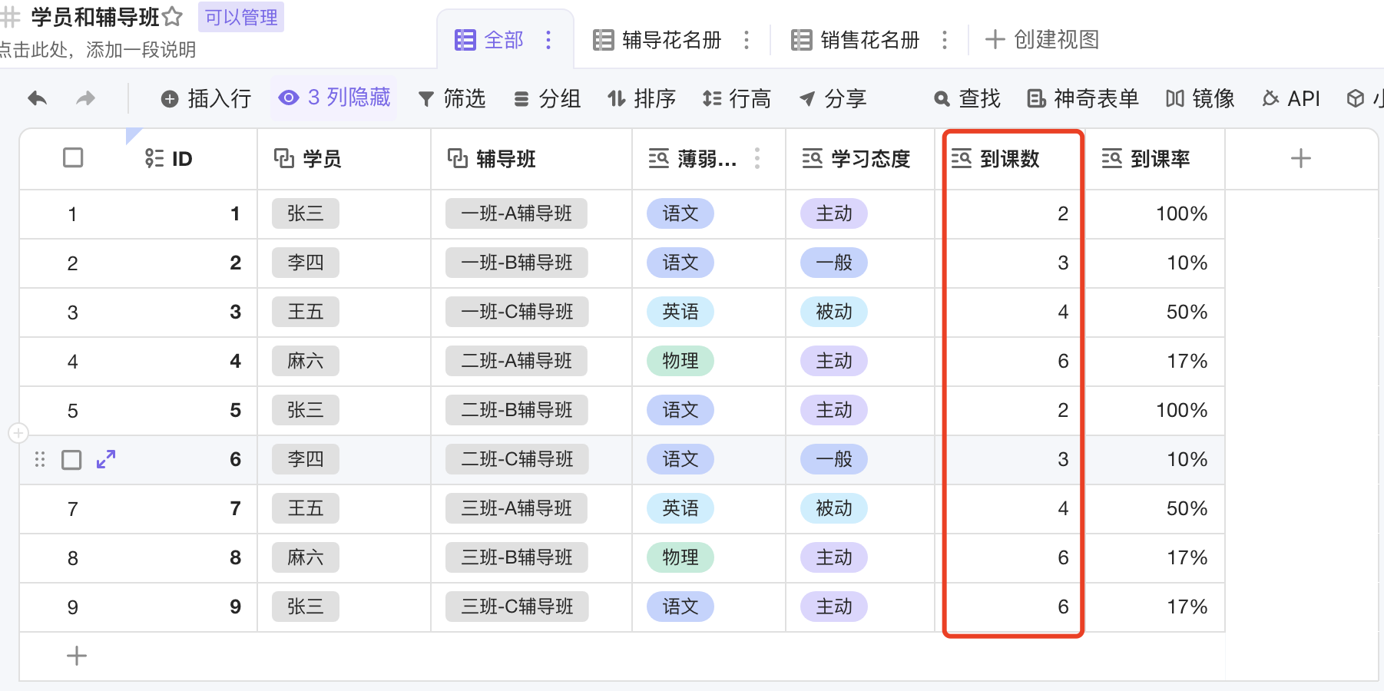Add a new row with the plus at bottom
The height and width of the screenshot is (691, 1384).
[x=76, y=656]
